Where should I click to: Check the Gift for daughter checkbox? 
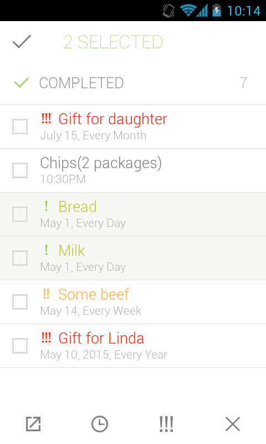pyautogui.click(x=20, y=127)
